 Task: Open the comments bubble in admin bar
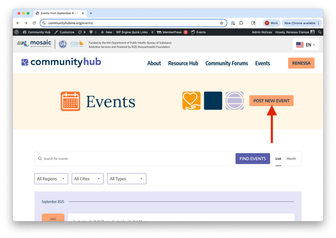click(93, 32)
